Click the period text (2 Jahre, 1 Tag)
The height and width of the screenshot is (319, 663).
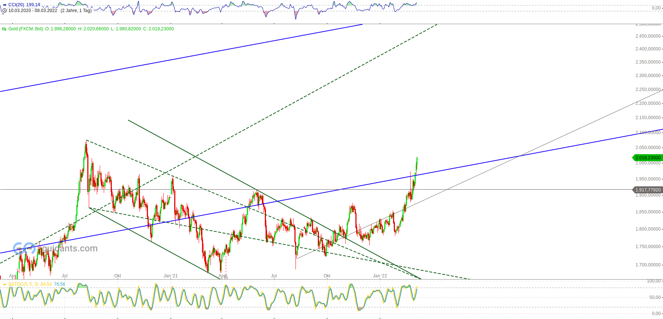pyautogui.click(x=76, y=11)
